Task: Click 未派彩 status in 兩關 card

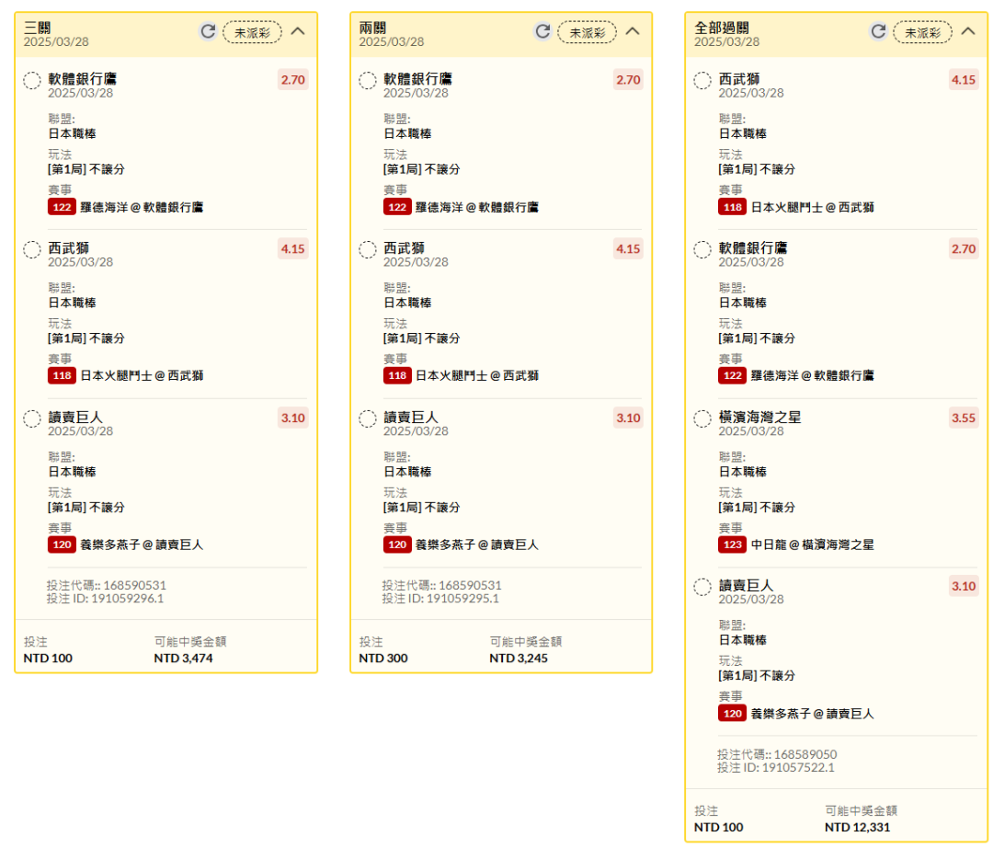Action: [x=587, y=32]
